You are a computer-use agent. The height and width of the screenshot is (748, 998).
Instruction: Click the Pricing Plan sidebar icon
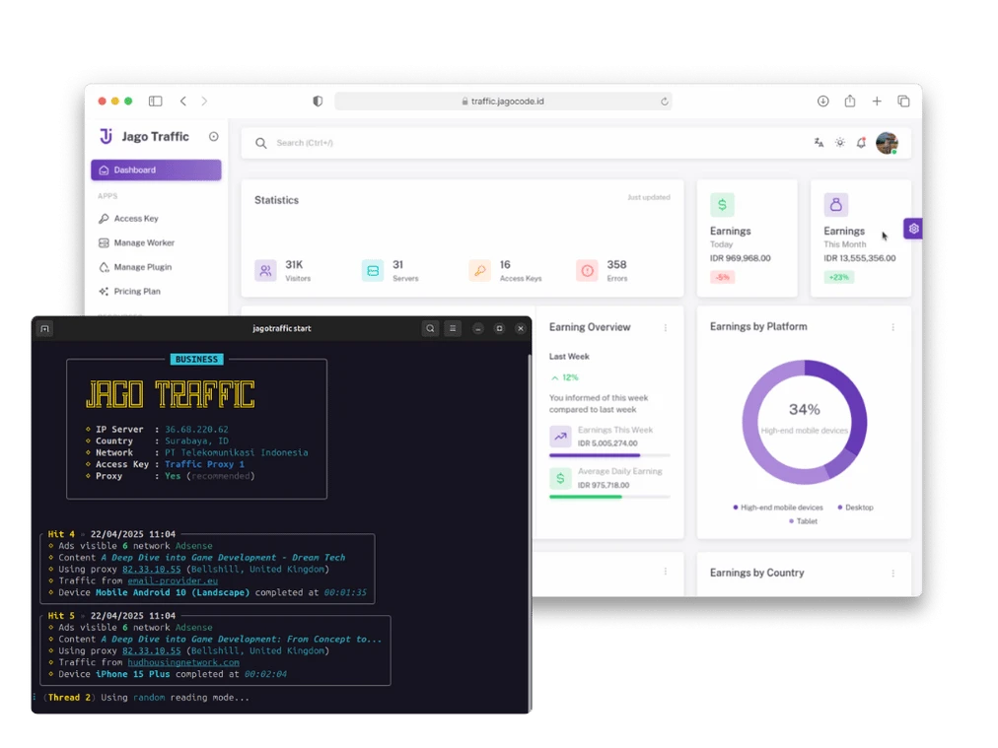[x=103, y=291]
